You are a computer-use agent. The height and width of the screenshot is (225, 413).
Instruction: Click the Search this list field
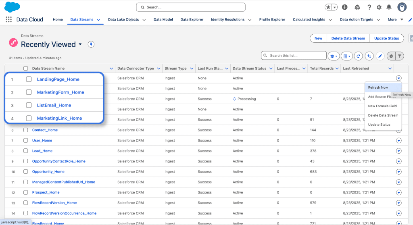(297, 56)
